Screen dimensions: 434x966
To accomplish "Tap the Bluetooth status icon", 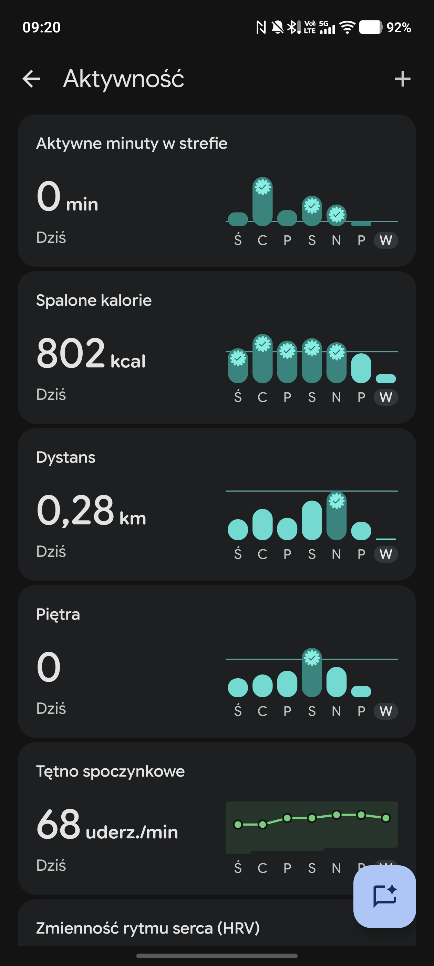I will [x=293, y=27].
